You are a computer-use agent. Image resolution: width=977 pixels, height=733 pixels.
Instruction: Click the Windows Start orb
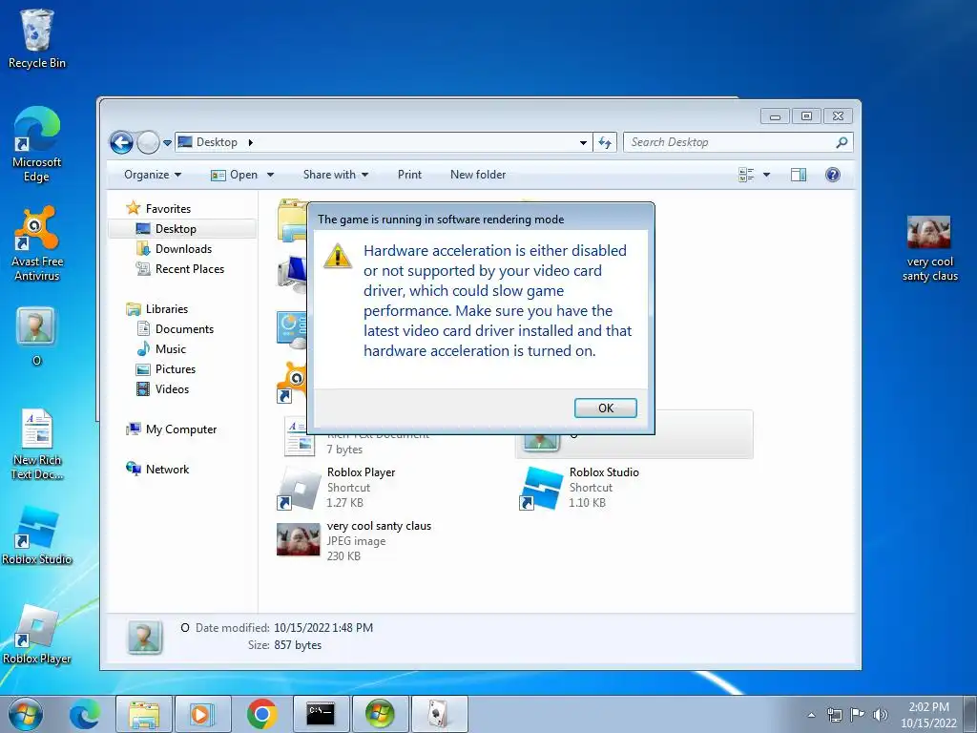(x=26, y=714)
